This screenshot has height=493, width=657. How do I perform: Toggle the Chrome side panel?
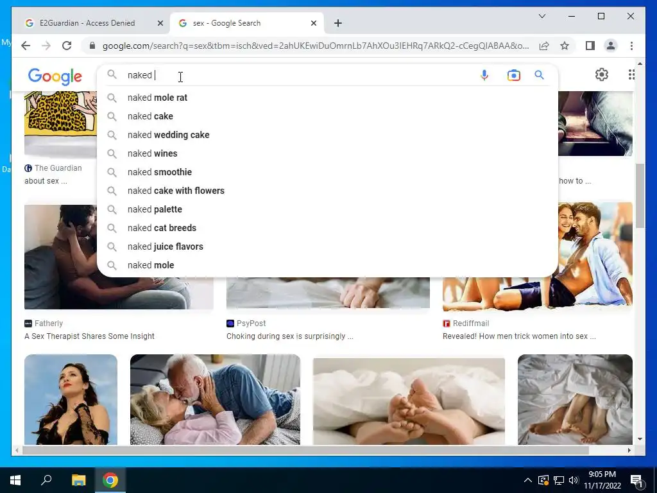(590, 46)
